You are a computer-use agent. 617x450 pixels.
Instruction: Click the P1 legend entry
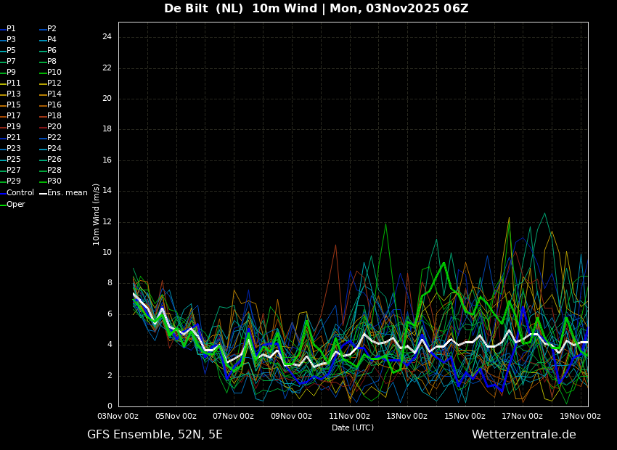(11, 29)
